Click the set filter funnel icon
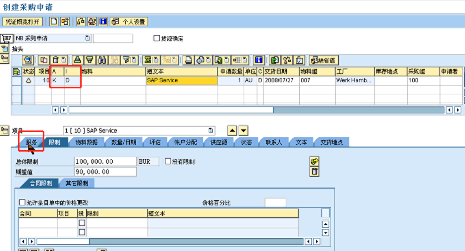This screenshot has width=465, height=251. 126,60
